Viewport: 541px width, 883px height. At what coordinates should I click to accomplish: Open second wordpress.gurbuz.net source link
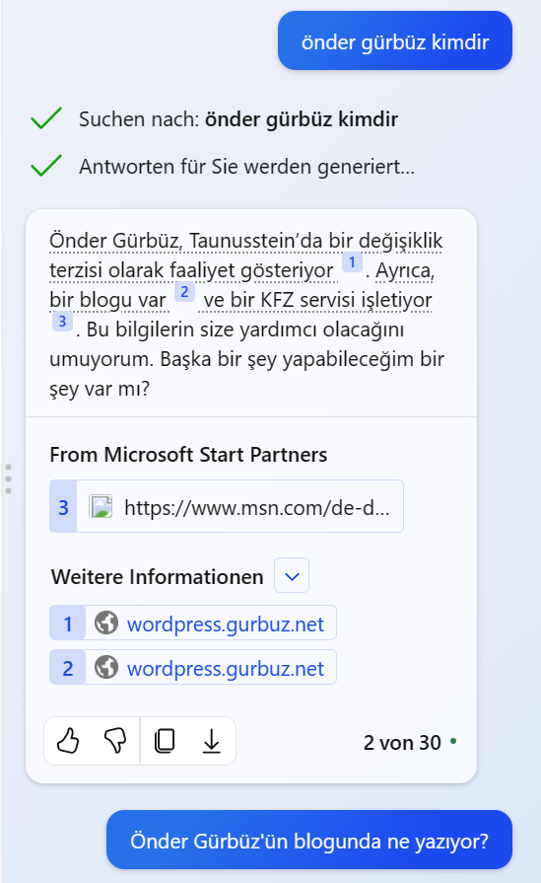(193, 667)
